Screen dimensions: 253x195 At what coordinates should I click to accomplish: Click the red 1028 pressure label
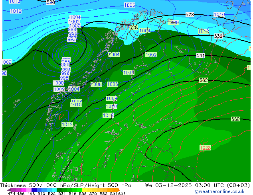pyautogui.click(x=205, y=148)
